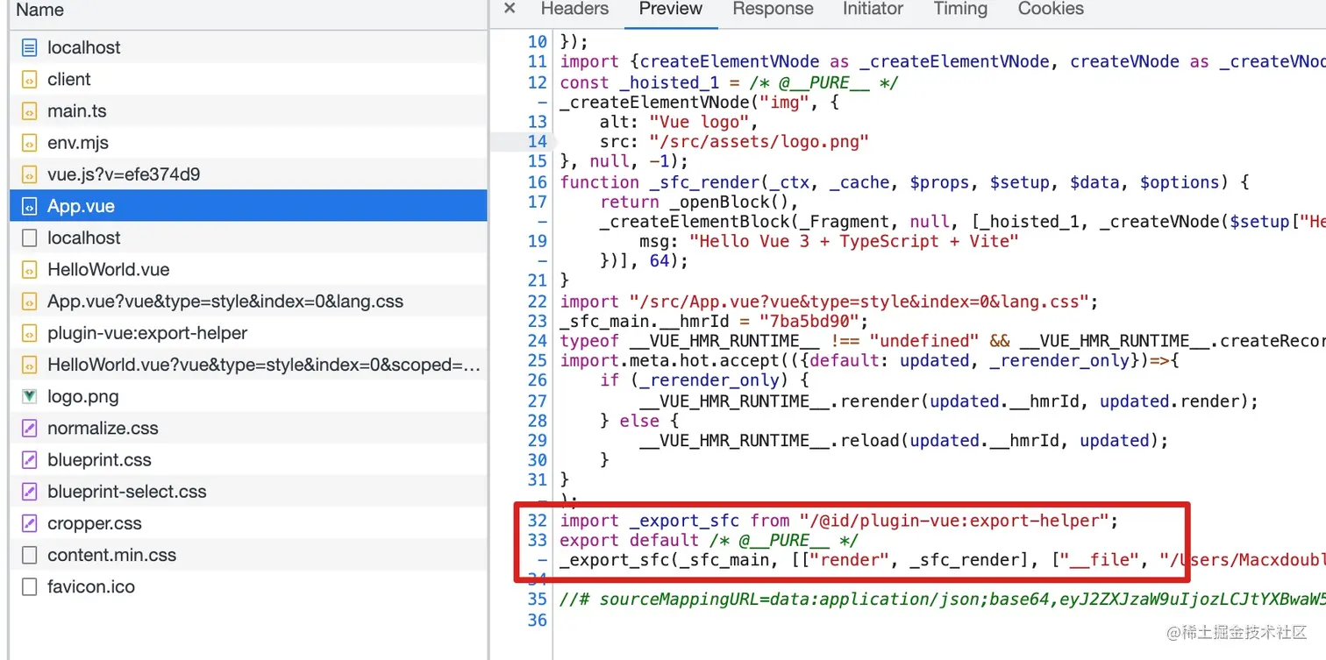This screenshot has width=1326, height=660.
Task: Select the logo.png request
Action: [x=248, y=396]
